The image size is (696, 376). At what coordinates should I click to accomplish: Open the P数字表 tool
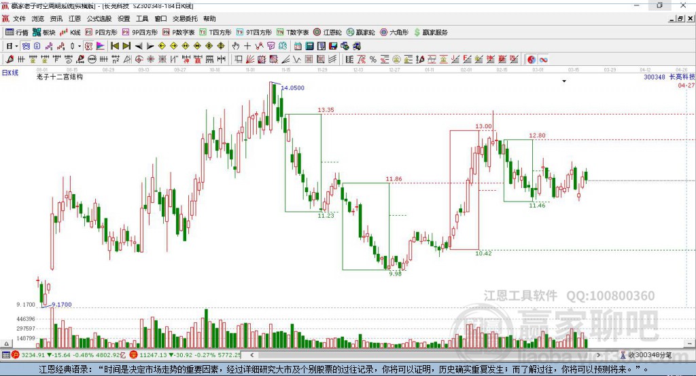click(x=179, y=33)
